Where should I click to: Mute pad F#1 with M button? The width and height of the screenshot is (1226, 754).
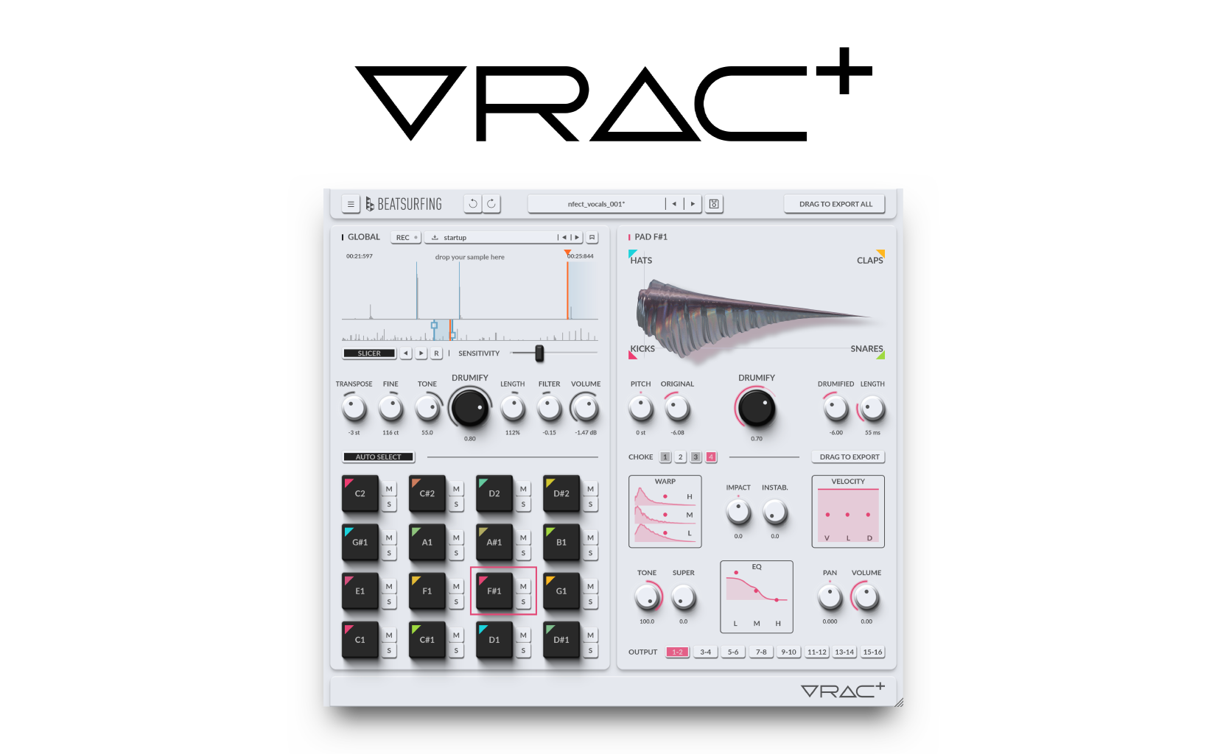(x=523, y=586)
